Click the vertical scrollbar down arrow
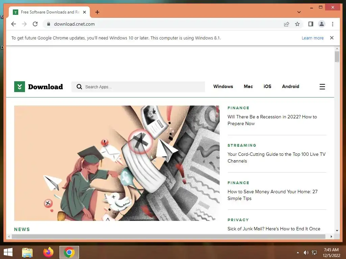Image resolution: width=346 pixels, height=259 pixels. click(x=337, y=231)
